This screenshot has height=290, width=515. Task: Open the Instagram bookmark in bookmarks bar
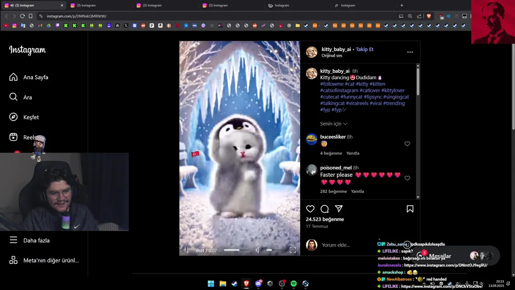(14, 25)
